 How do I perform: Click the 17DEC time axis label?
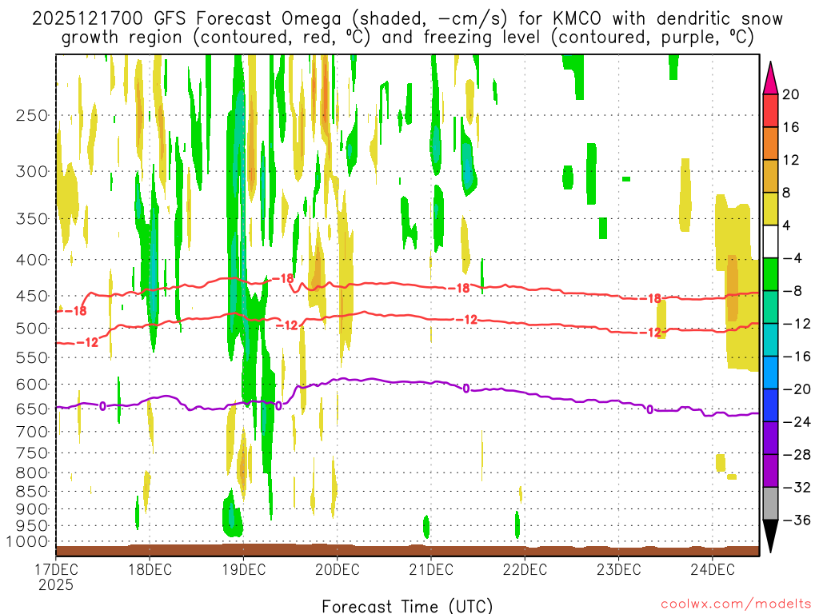[57, 569]
